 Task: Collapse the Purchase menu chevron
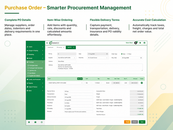(43, 62)
